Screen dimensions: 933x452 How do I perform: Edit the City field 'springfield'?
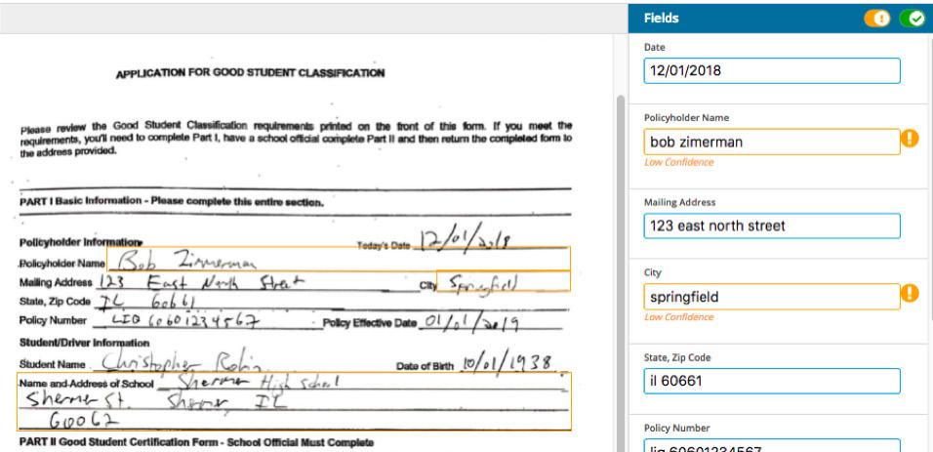[x=772, y=297]
